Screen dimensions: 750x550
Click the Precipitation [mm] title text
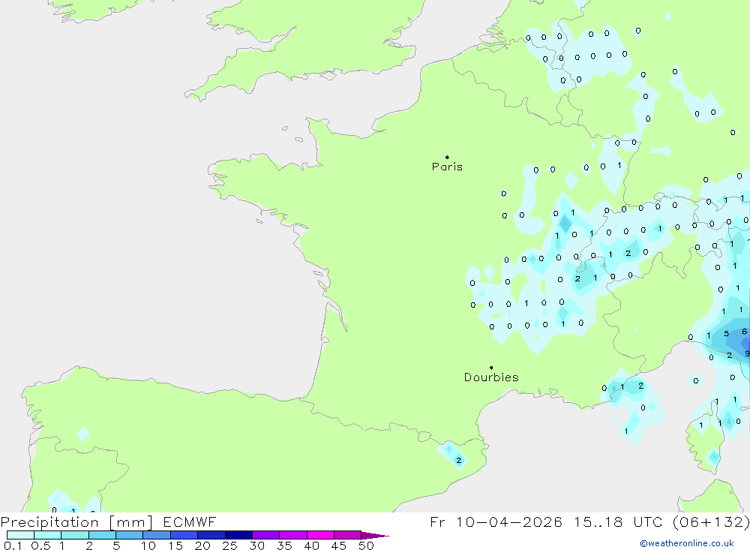(76, 522)
